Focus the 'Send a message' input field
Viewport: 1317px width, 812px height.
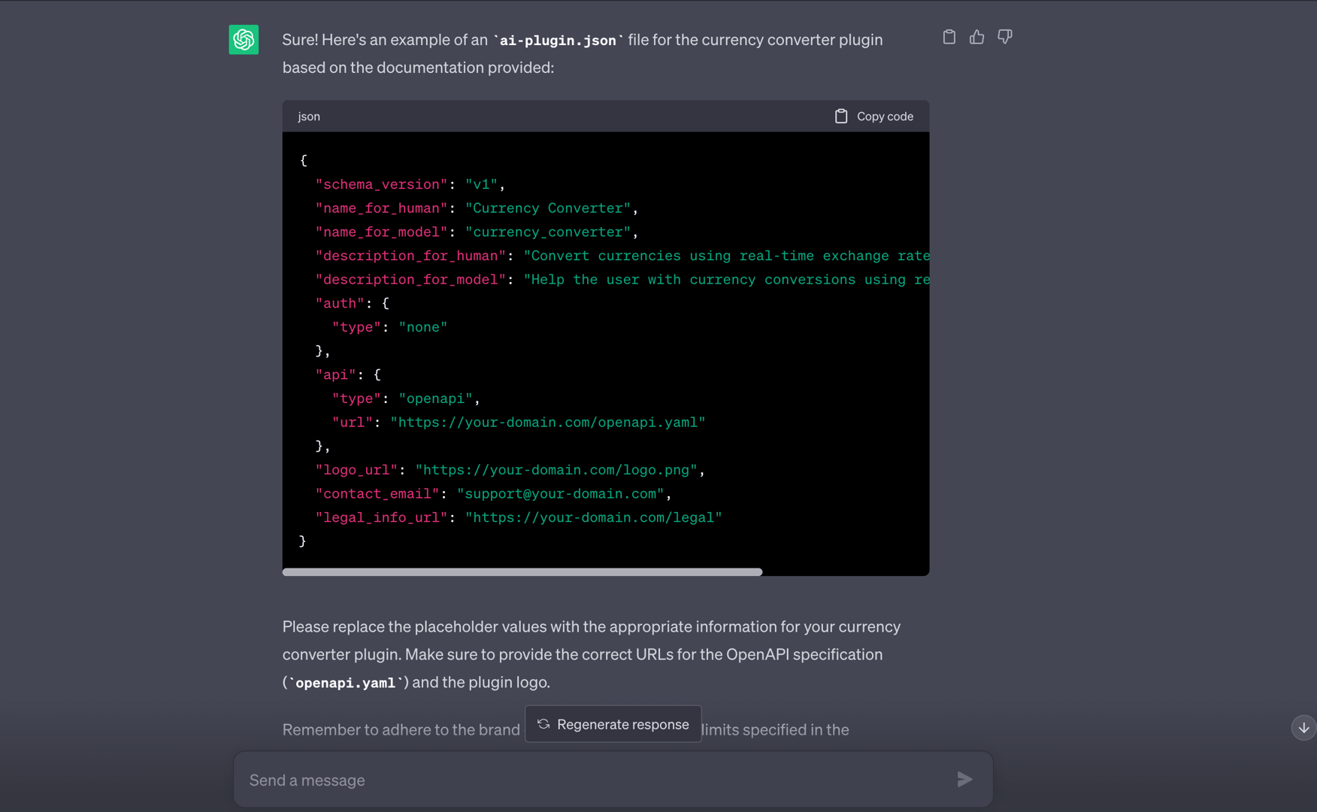[x=594, y=780]
